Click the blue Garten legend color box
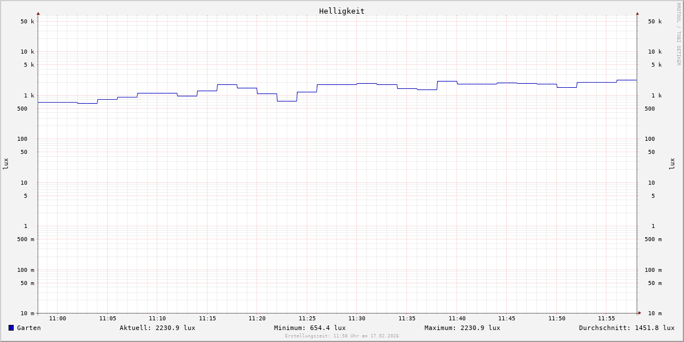684x342 pixels. pyautogui.click(x=11, y=328)
